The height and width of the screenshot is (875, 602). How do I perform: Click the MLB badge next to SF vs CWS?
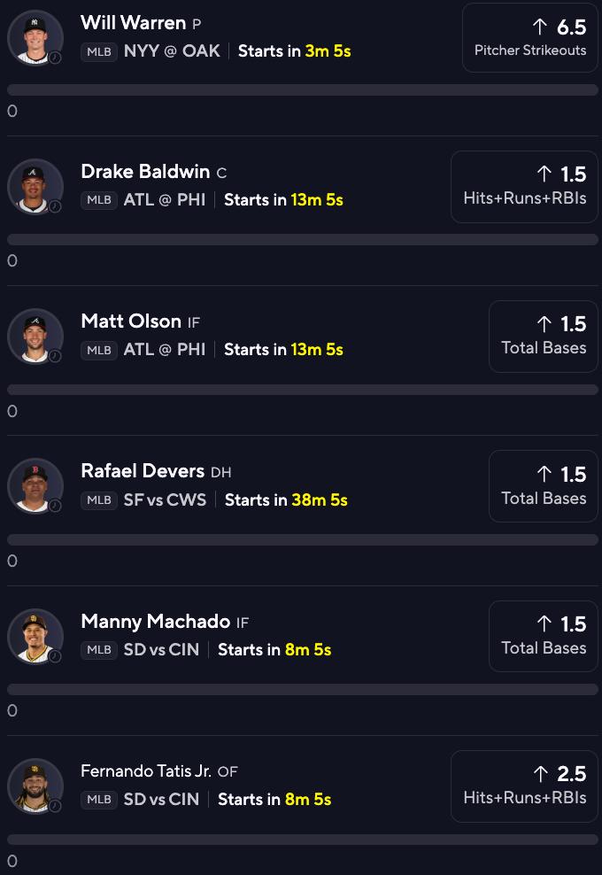tap(99, 500)
